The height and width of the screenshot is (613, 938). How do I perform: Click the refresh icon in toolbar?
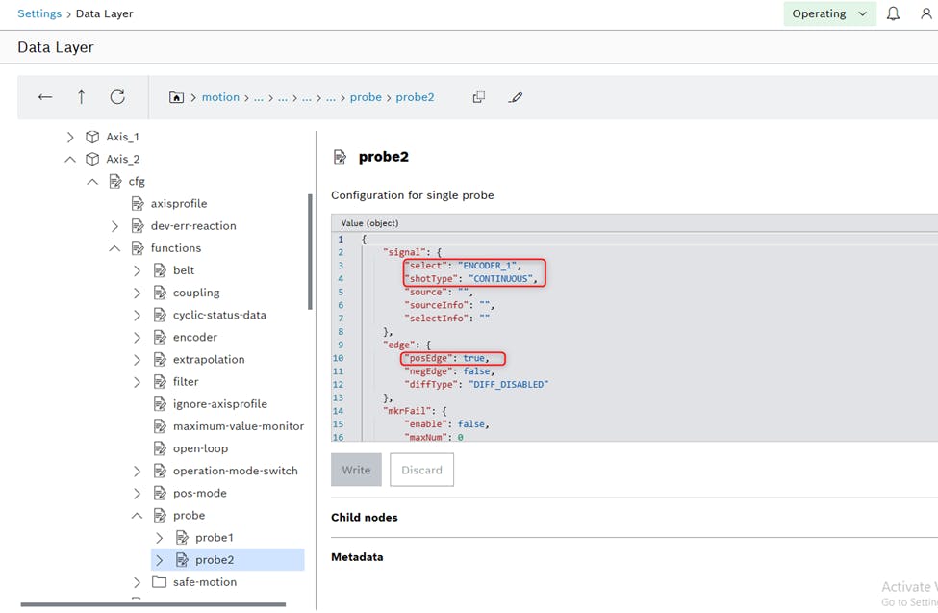coord(117,97)
